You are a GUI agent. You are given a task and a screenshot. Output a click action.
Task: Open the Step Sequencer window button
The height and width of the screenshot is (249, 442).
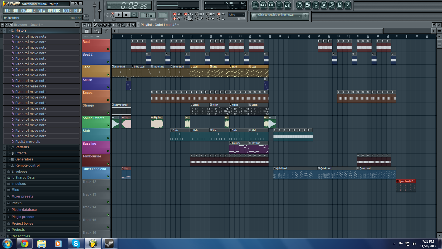[x=263, y=5]
